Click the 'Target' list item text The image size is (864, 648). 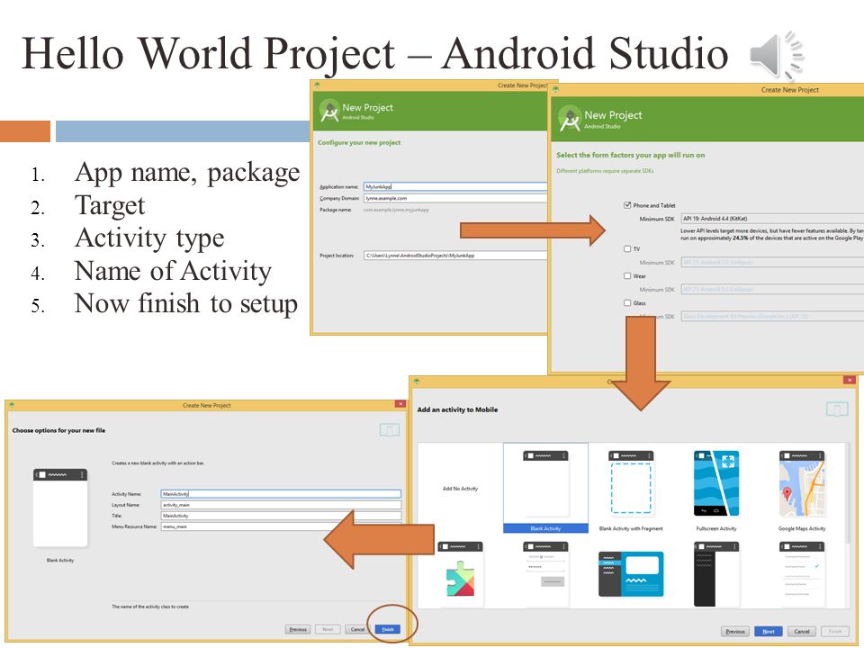[x=110, y=206]
